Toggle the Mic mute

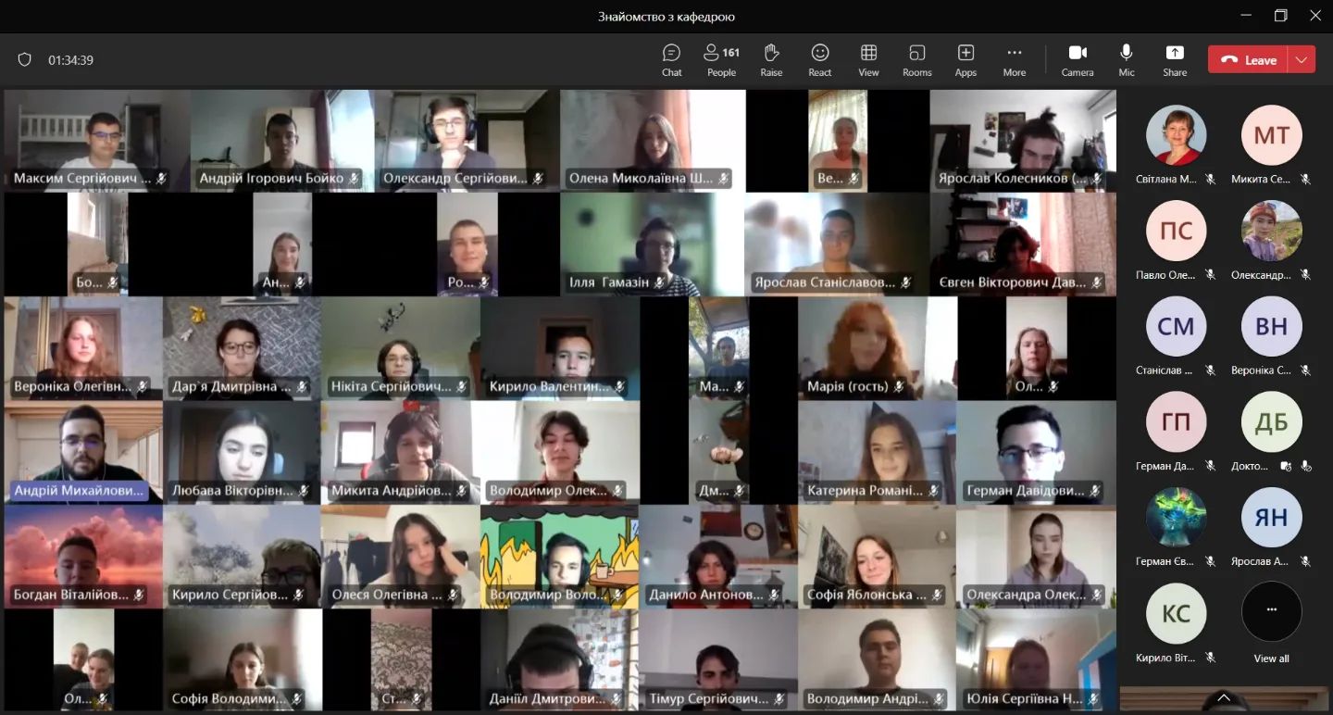click(1127, 60)
